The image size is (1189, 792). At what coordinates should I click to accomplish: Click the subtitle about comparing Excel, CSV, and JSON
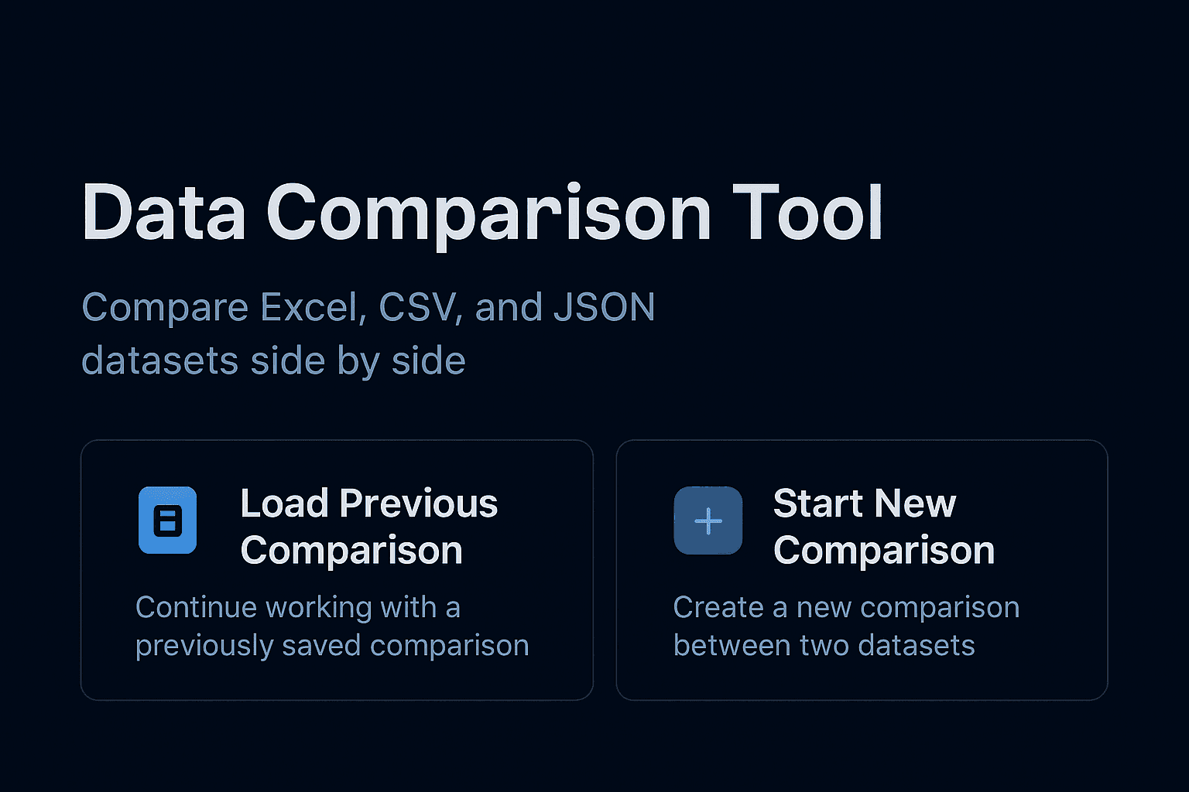368,333
